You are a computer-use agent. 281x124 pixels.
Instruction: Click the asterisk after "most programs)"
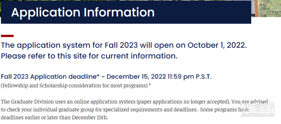pyautogui.click(x=150, y=85)
